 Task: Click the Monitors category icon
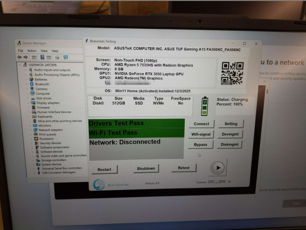[x=35, y=125]
